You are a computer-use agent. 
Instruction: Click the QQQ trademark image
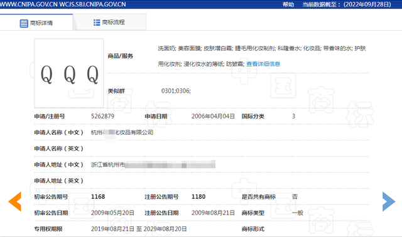click(69, 73)
